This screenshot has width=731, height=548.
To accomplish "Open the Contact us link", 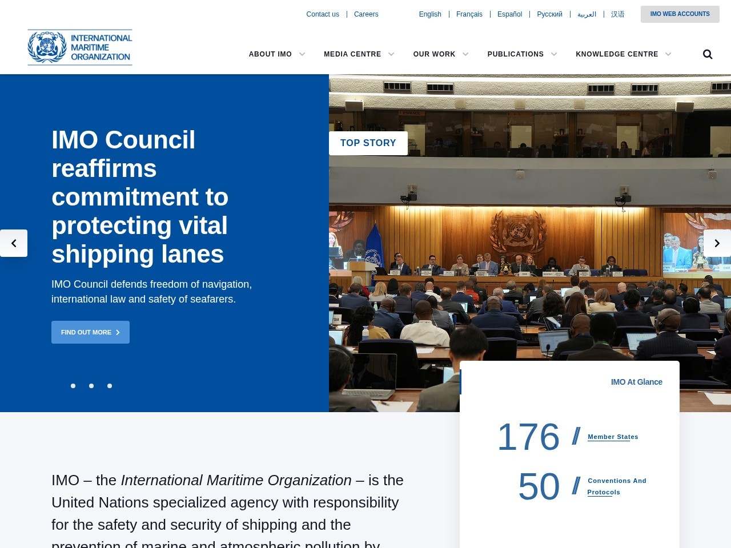I will (323, 14).
